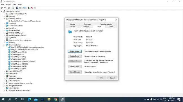Collapse the DESKTOP-6CCV0LO root node
The image size is (183, 102).
(x=2, y=11)
